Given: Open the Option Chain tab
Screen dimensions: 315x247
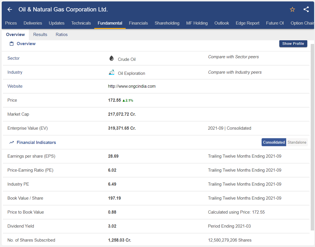Looking at the screenshot, I should [302, 23].
